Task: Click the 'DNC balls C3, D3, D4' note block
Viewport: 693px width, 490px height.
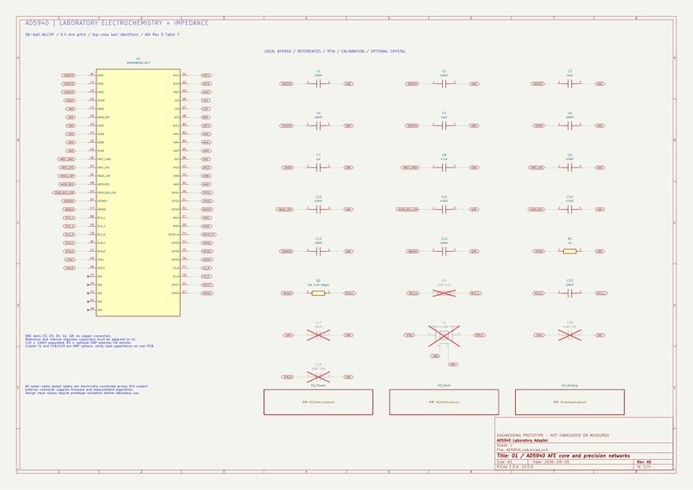Action: click(89, 341)
